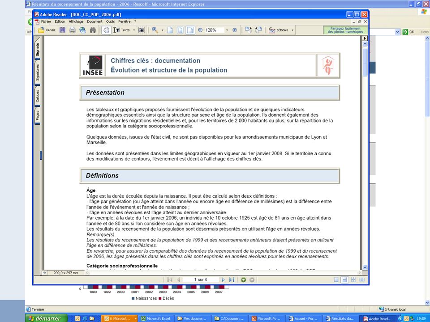Open the Fichier menu

pos(46,21)
